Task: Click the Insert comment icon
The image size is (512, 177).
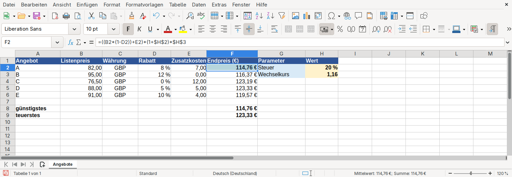Action: click(x=358, y=16)
